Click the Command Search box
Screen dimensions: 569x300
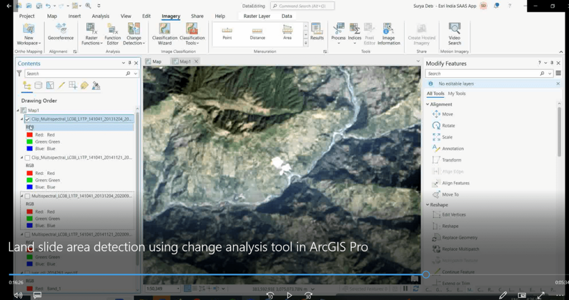(x=302, y=6)
